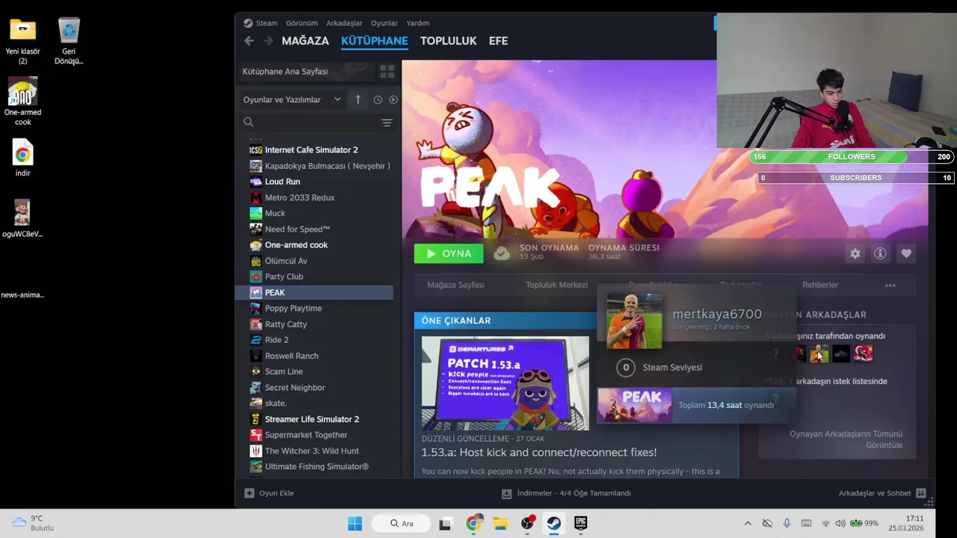Click the green OYNA play button
Viewport: 957px width, 538px height.
(449, 254)
